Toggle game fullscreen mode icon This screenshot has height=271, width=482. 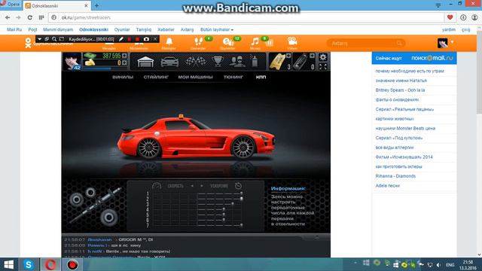(x=323, y=66)
